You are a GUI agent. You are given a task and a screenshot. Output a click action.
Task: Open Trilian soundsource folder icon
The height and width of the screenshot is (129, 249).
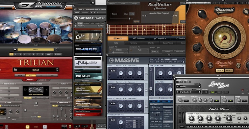pos(25,89)
